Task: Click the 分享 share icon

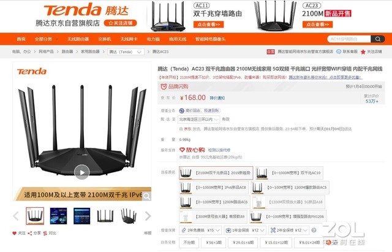Action: 30,233
